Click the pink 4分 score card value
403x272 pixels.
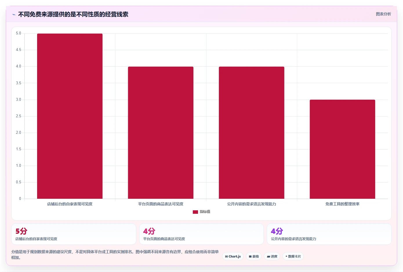pyautogui.click(x=149, y=231)
